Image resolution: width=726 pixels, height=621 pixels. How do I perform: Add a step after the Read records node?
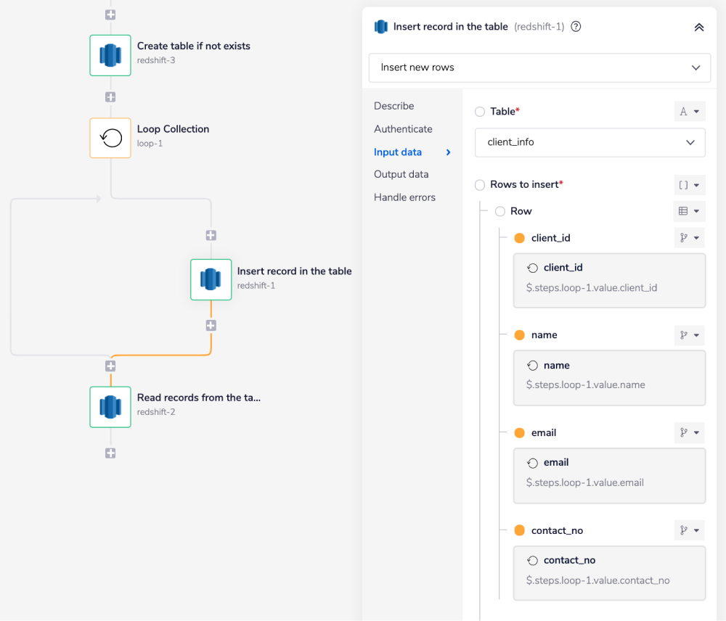tap(110, 453)
